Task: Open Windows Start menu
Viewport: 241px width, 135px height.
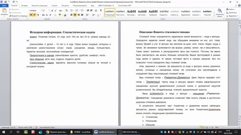Action: (x=3, y=132)
